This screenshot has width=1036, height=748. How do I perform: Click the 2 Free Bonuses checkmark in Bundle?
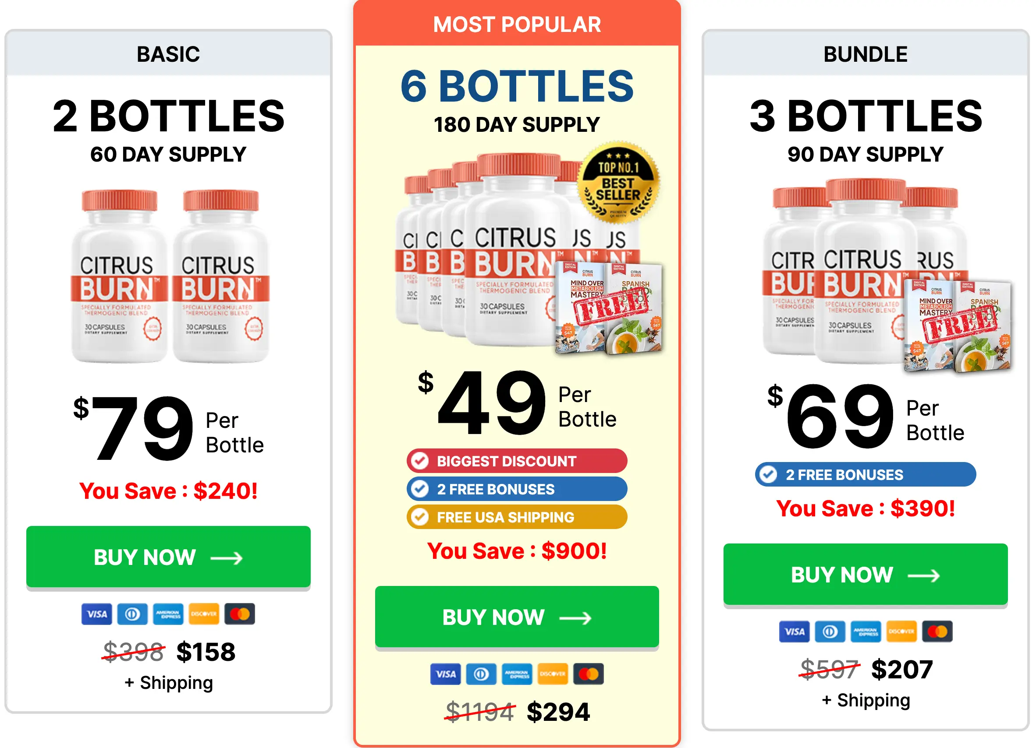(768, 475)
